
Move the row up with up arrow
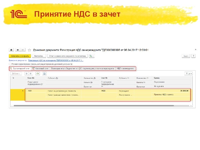tap(27, 74)
